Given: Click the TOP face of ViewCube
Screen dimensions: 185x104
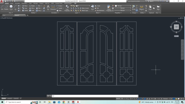Looking at the screenshot, I should pos(176,27).
